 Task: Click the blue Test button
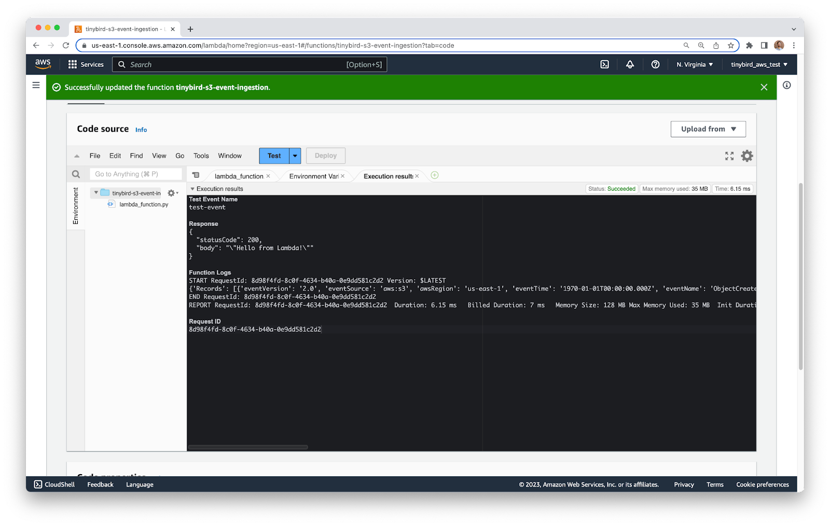[x=274, y=156]
